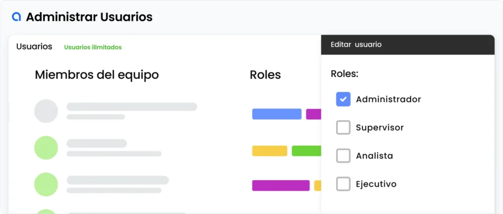This screenshot has height=214, width=503.
Task: Select the third member's green avatar
Action: [46, 184]
